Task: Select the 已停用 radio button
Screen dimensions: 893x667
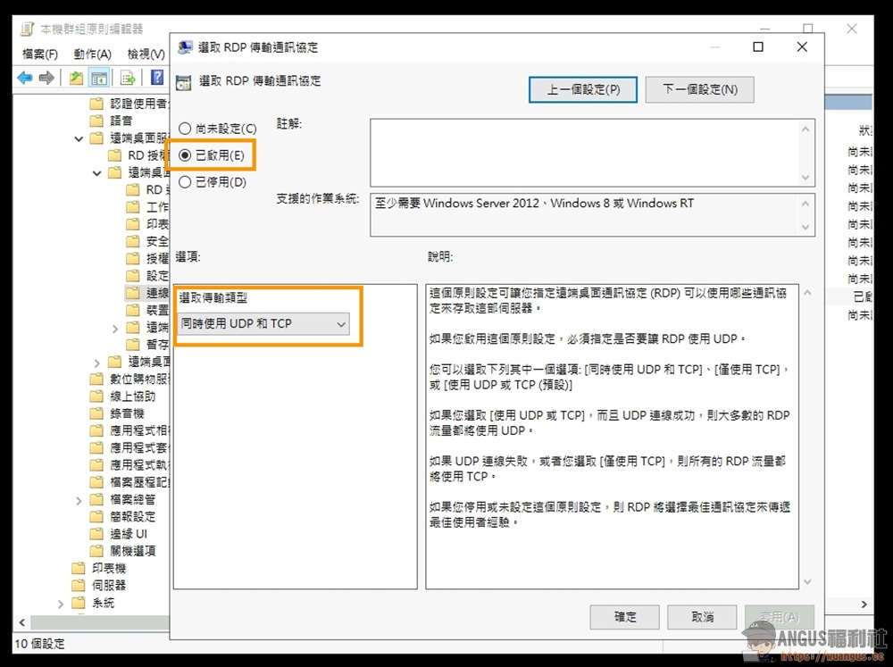Action: tap(185, 182)
